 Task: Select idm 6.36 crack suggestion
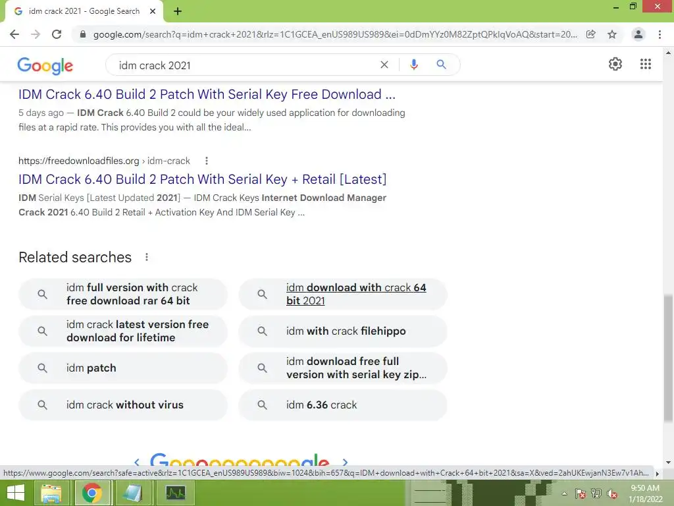point(343,405)
